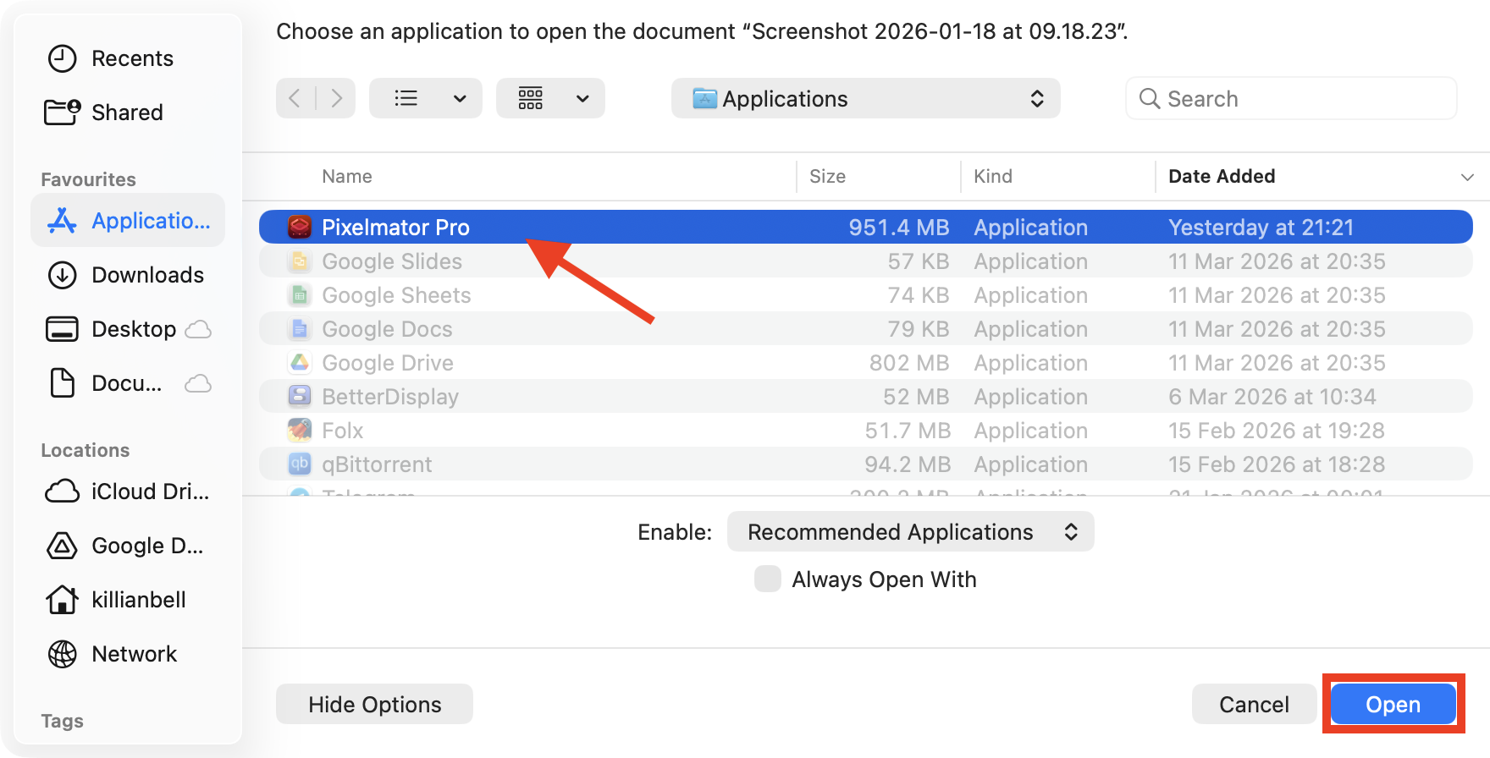Click the grid grouping icon
The width and height of the screenshot is (1490, 758).
click(531, 98)
